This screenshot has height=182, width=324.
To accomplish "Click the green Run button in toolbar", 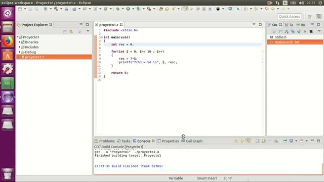I will (128, 9).
